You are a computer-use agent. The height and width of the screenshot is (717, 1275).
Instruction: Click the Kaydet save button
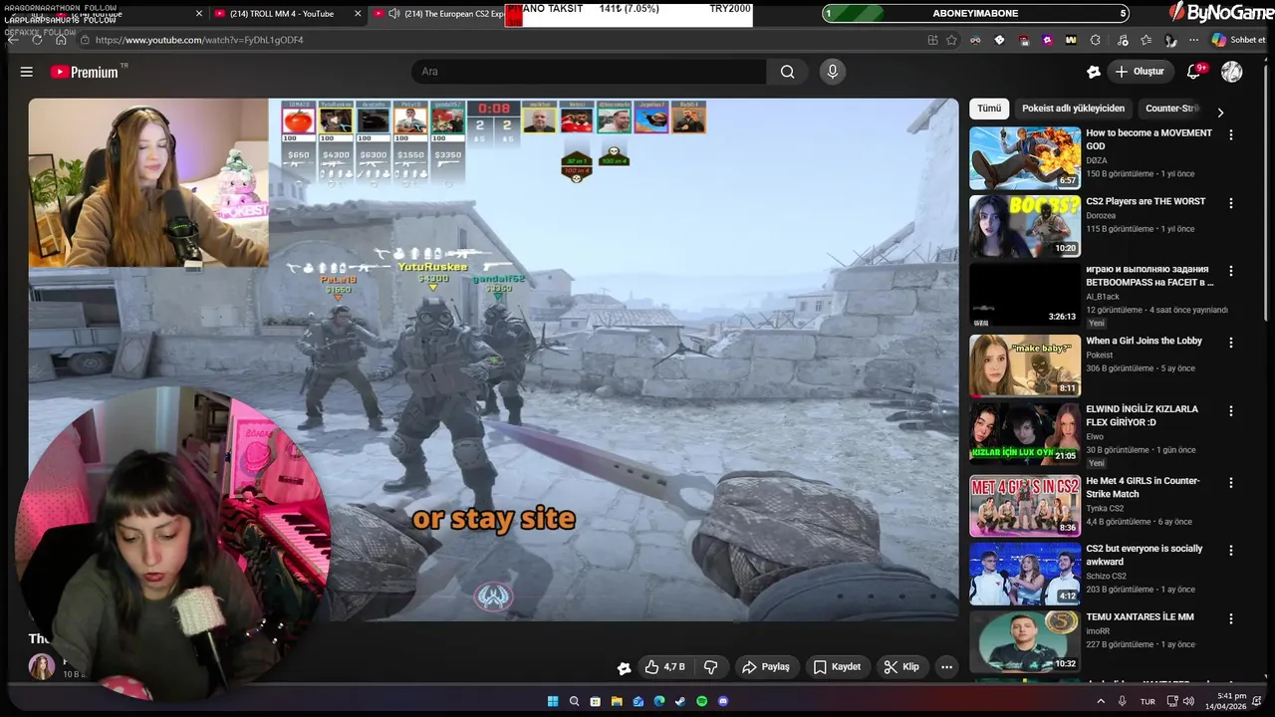(837, 667)
